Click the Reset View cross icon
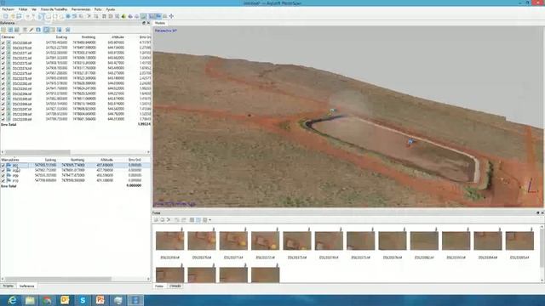The height and width of the screenshot is (306, 545). pos(171,16)
